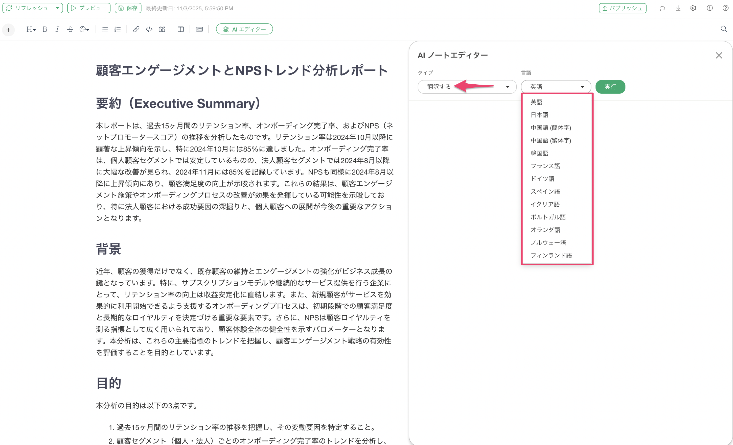Insert a numbered list
733x445 pixels.
tap(118, 29)
